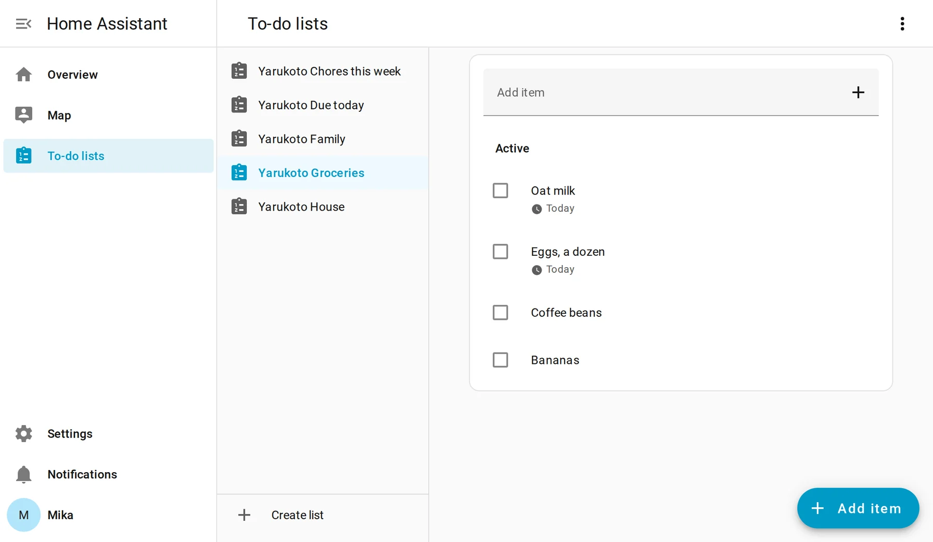
Task: Tick the Bananas checkbox
Action: 500,360
